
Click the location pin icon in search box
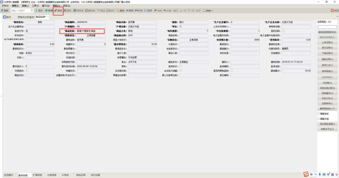[x=32, y=10]
